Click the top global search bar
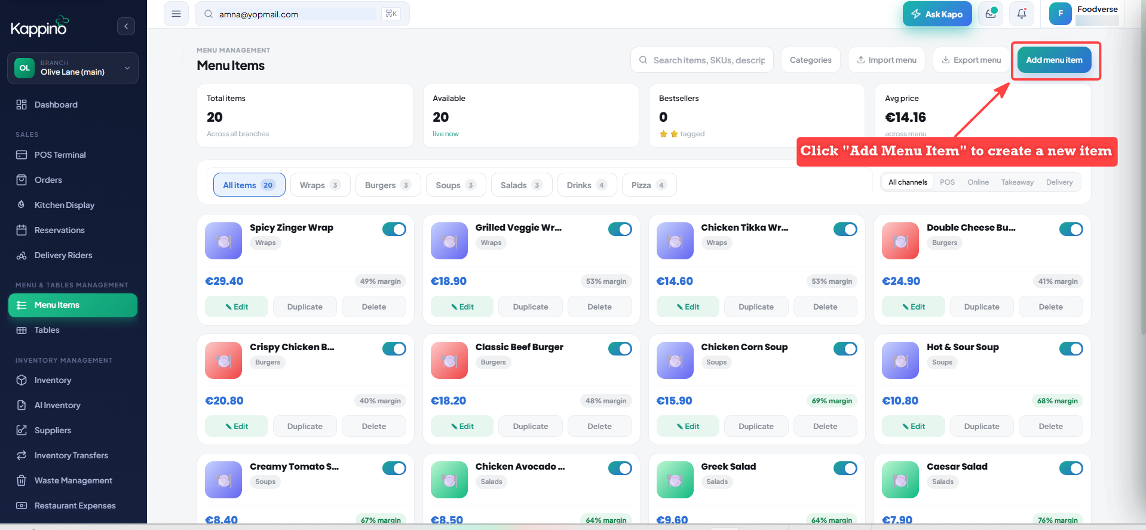Image resolution: width=1146 pixels, height=530 pixels. (x=302, y=14)
